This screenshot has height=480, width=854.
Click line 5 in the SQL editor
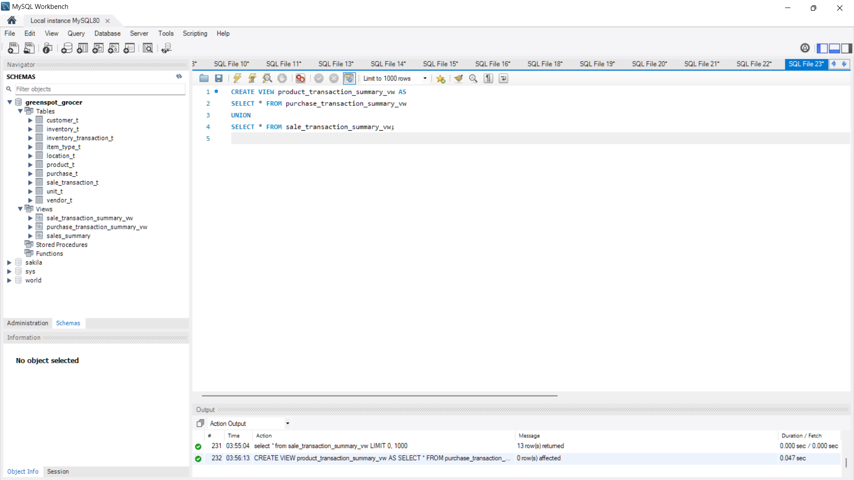pyautogui.click(x=540, y=139)
